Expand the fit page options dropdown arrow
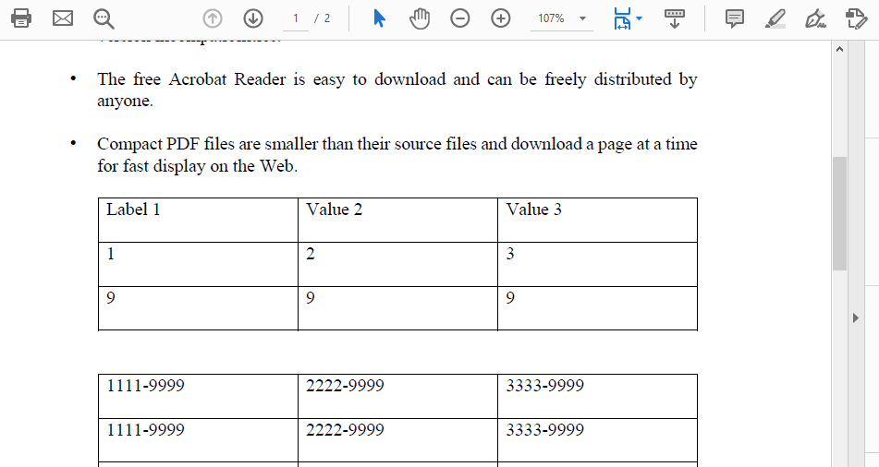879x467 pixels. [x=639, y=18]
